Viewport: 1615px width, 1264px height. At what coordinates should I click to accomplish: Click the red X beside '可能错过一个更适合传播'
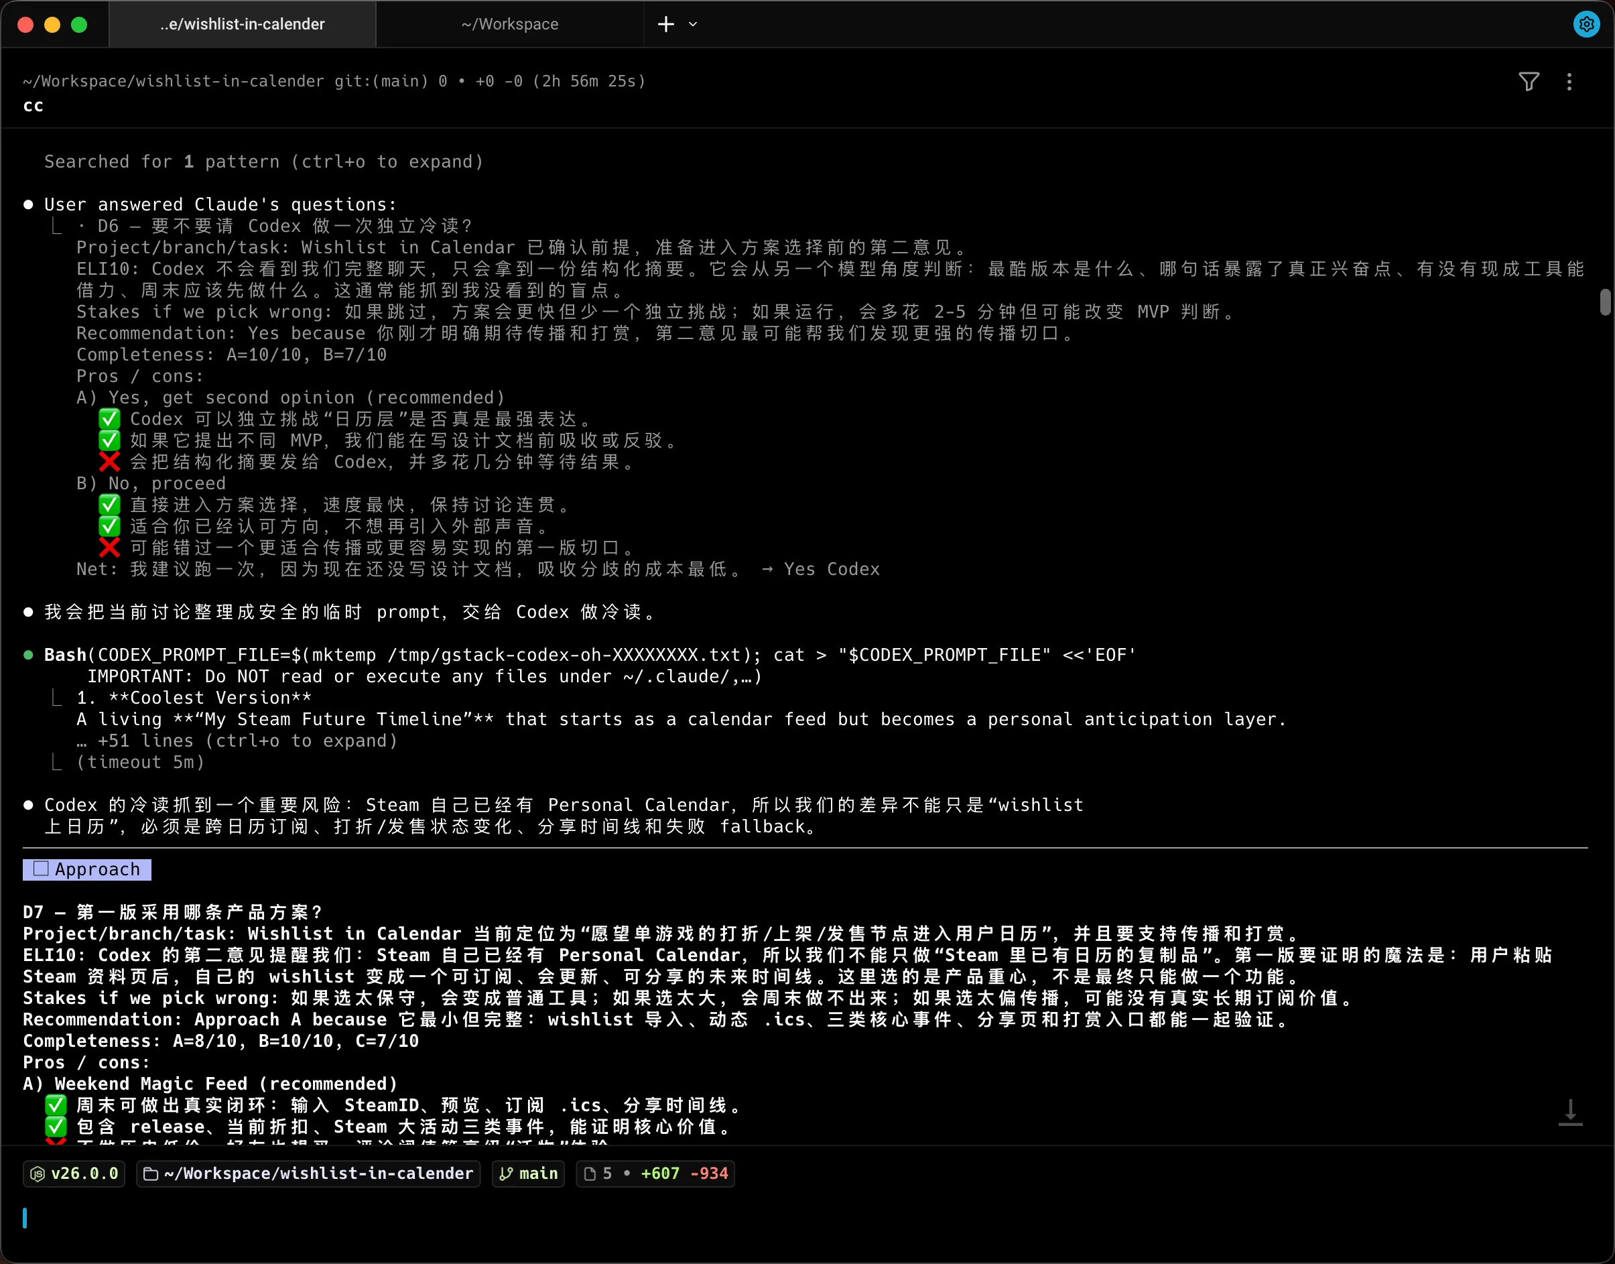coord(109,548)
